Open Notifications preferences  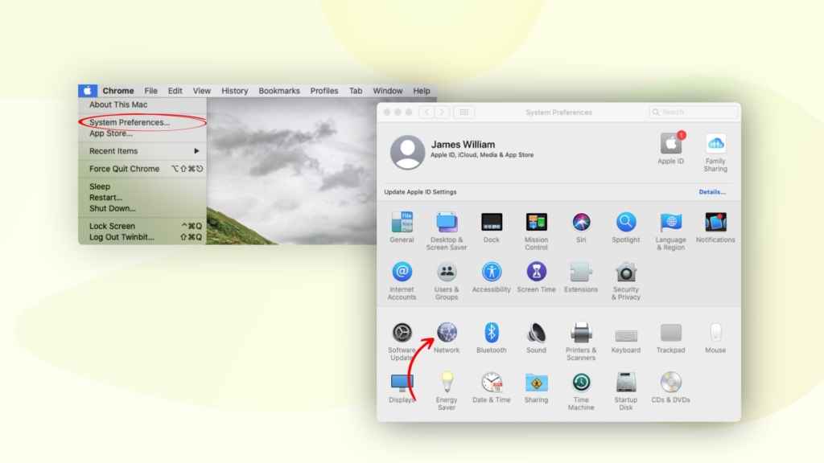pos(715,227)
